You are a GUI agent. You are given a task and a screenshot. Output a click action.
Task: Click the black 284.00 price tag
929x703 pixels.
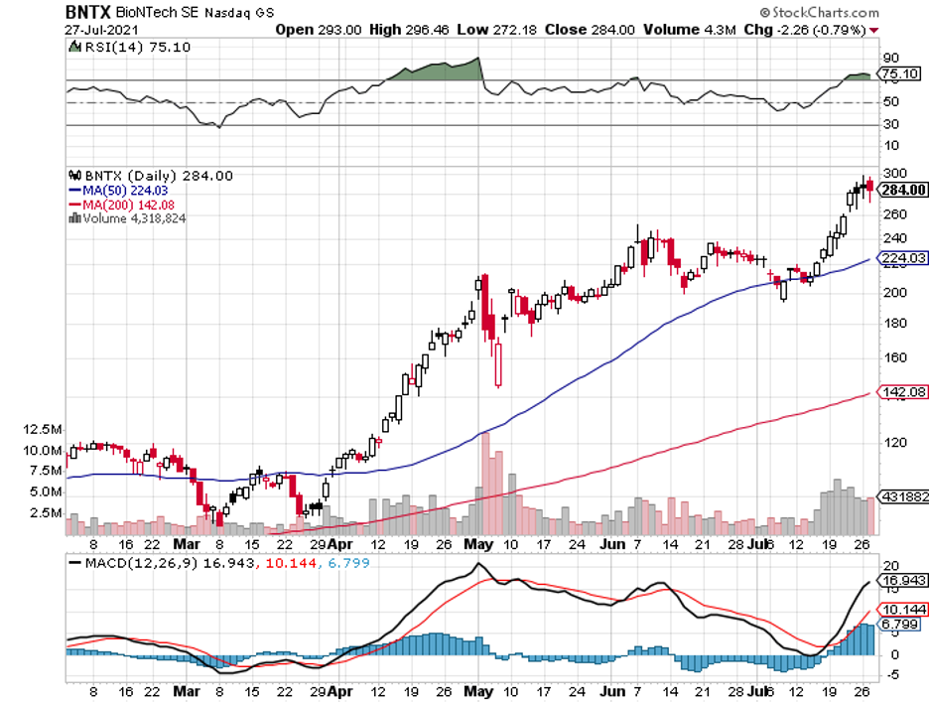click(x=903, y=190)
